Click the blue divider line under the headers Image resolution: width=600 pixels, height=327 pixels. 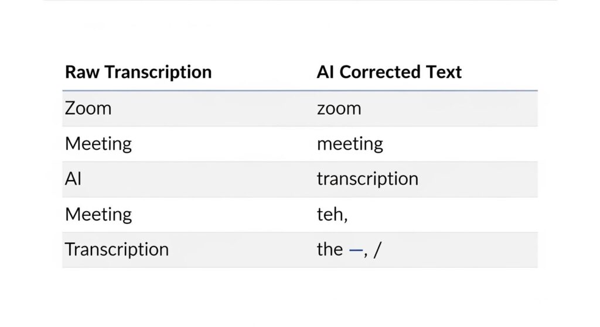pos(299,91)
